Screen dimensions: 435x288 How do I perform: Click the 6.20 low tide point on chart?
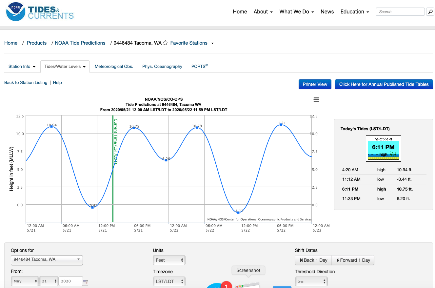(x=166, y=160)
